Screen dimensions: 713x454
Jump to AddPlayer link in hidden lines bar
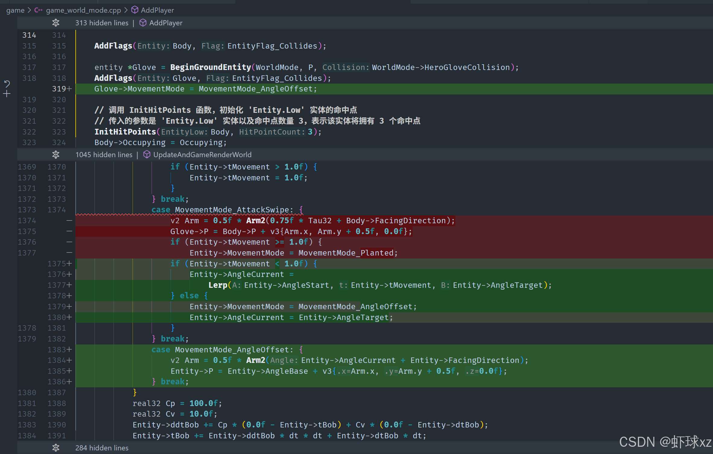coord(166,23)
